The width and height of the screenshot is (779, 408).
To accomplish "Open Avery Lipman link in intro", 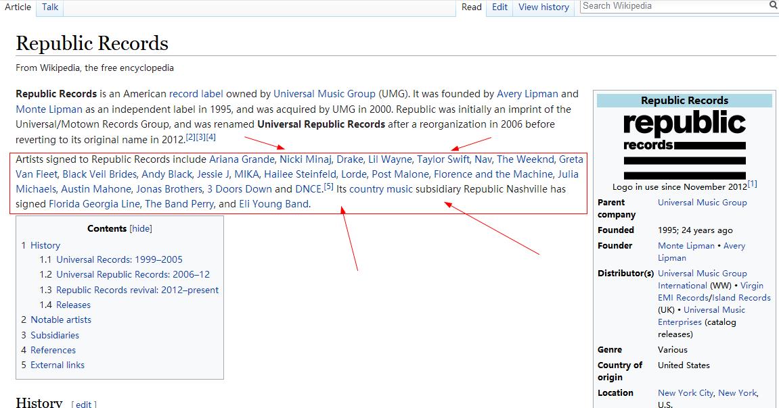I will [x=528, y=94].
